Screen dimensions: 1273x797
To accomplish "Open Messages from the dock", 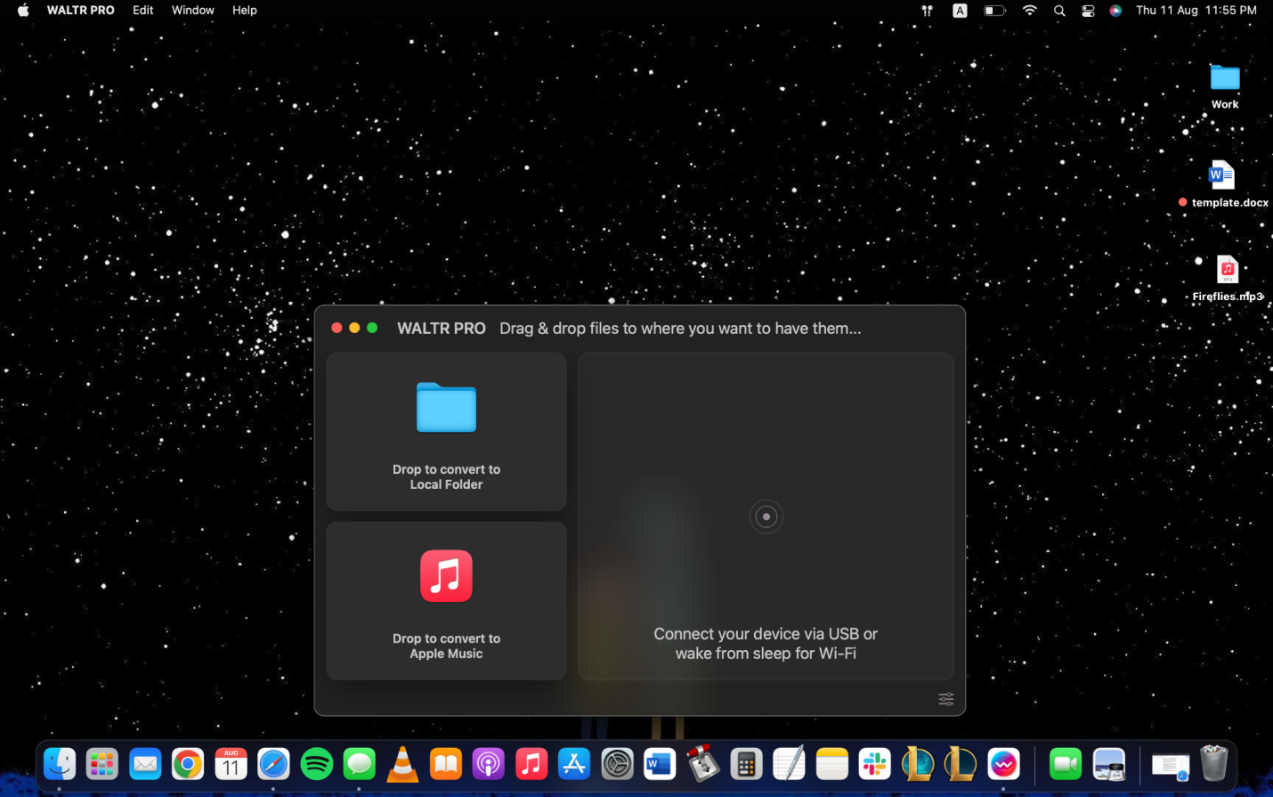I will [359, 764].
